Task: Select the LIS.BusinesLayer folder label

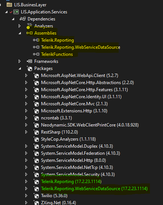Action: [30, 5]
